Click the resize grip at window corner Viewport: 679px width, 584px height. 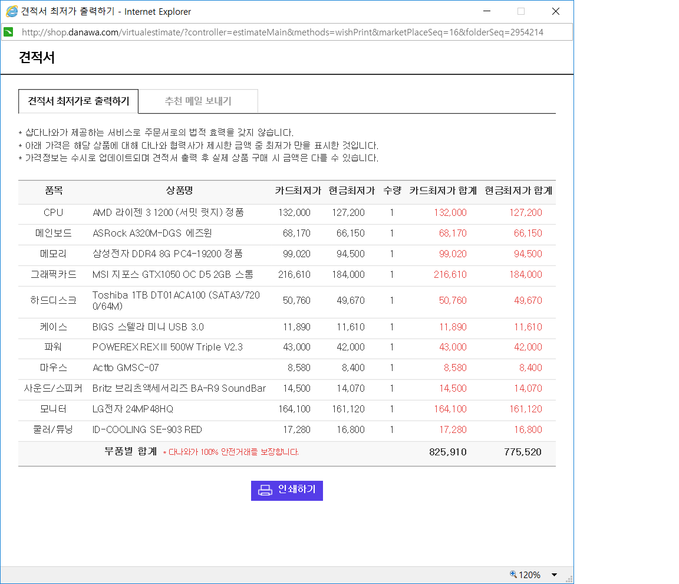(x=569, y=579)
